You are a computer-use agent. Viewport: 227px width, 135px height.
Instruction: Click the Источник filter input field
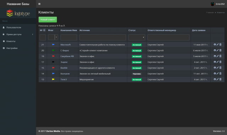103,37
